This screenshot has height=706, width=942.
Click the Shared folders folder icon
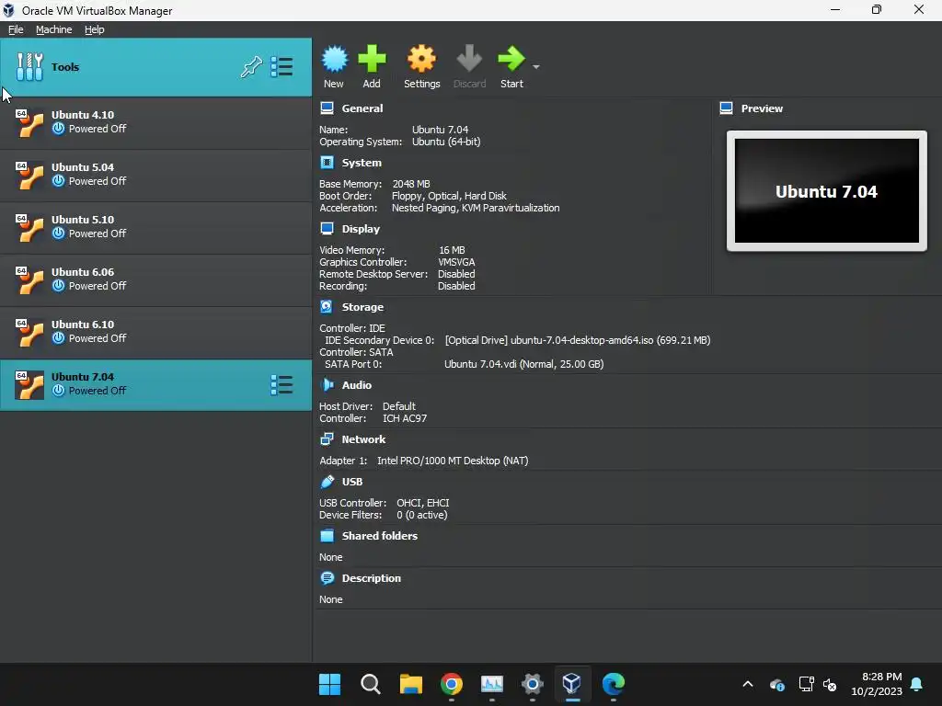point(327,535)
